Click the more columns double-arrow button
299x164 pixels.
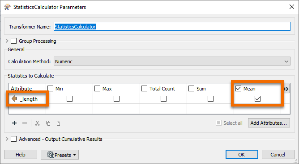(x=286, y=89)
